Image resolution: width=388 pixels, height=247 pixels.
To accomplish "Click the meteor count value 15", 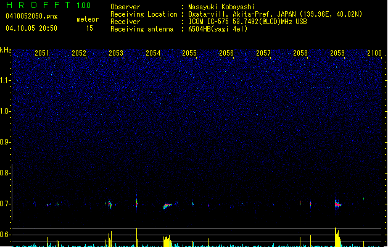I will pyautogui.click(x=89, y=28).
